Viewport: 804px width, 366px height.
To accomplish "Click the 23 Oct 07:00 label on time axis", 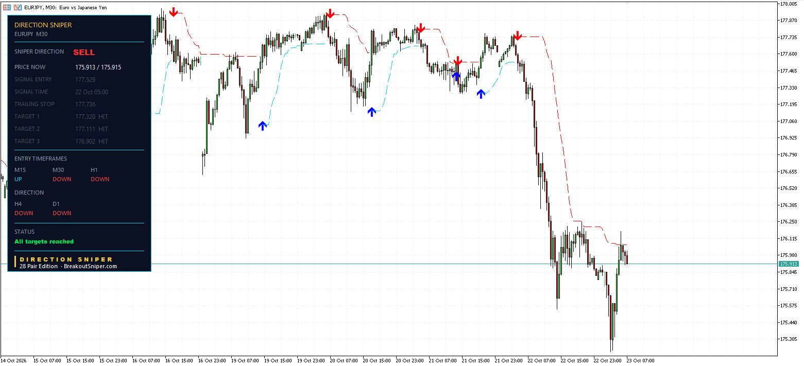I will pos(640,361).
